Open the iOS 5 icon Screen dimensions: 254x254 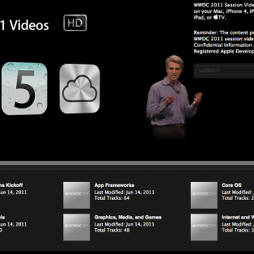24,88
